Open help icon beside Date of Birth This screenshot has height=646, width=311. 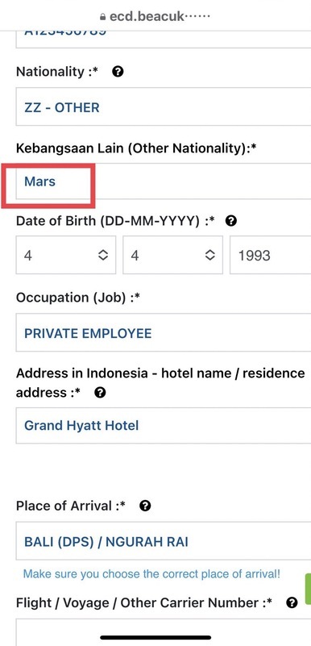point(231,221)
